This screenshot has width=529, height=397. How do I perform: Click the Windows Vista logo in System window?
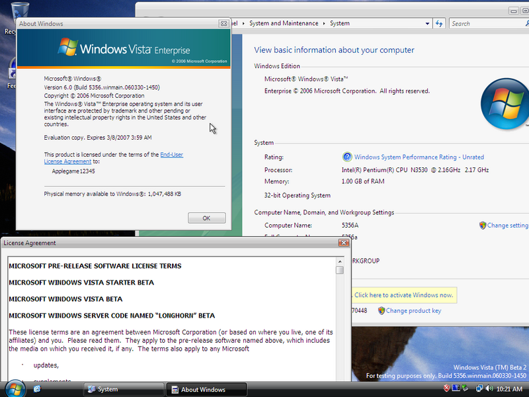pyautogui.click(x=505, y=104)
